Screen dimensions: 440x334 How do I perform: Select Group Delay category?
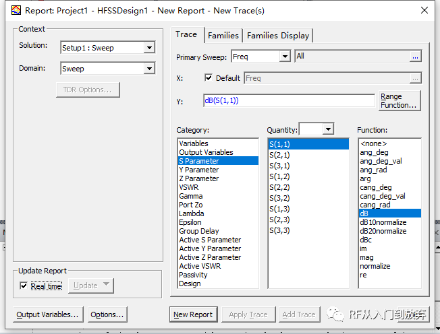219,231
